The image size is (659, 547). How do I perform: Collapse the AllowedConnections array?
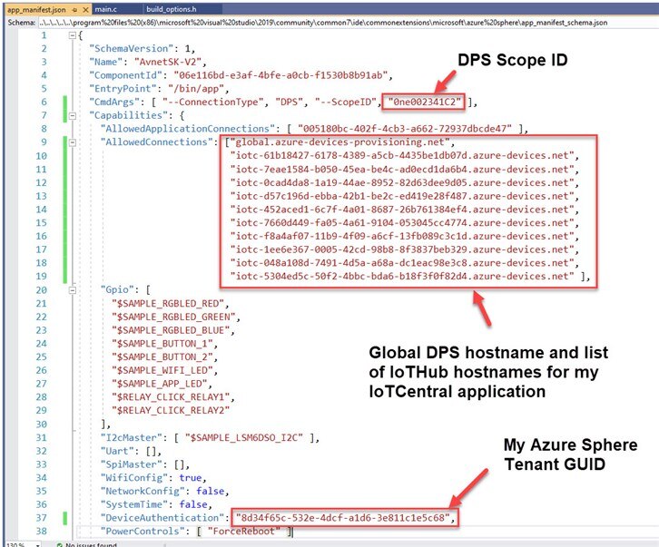73,142
